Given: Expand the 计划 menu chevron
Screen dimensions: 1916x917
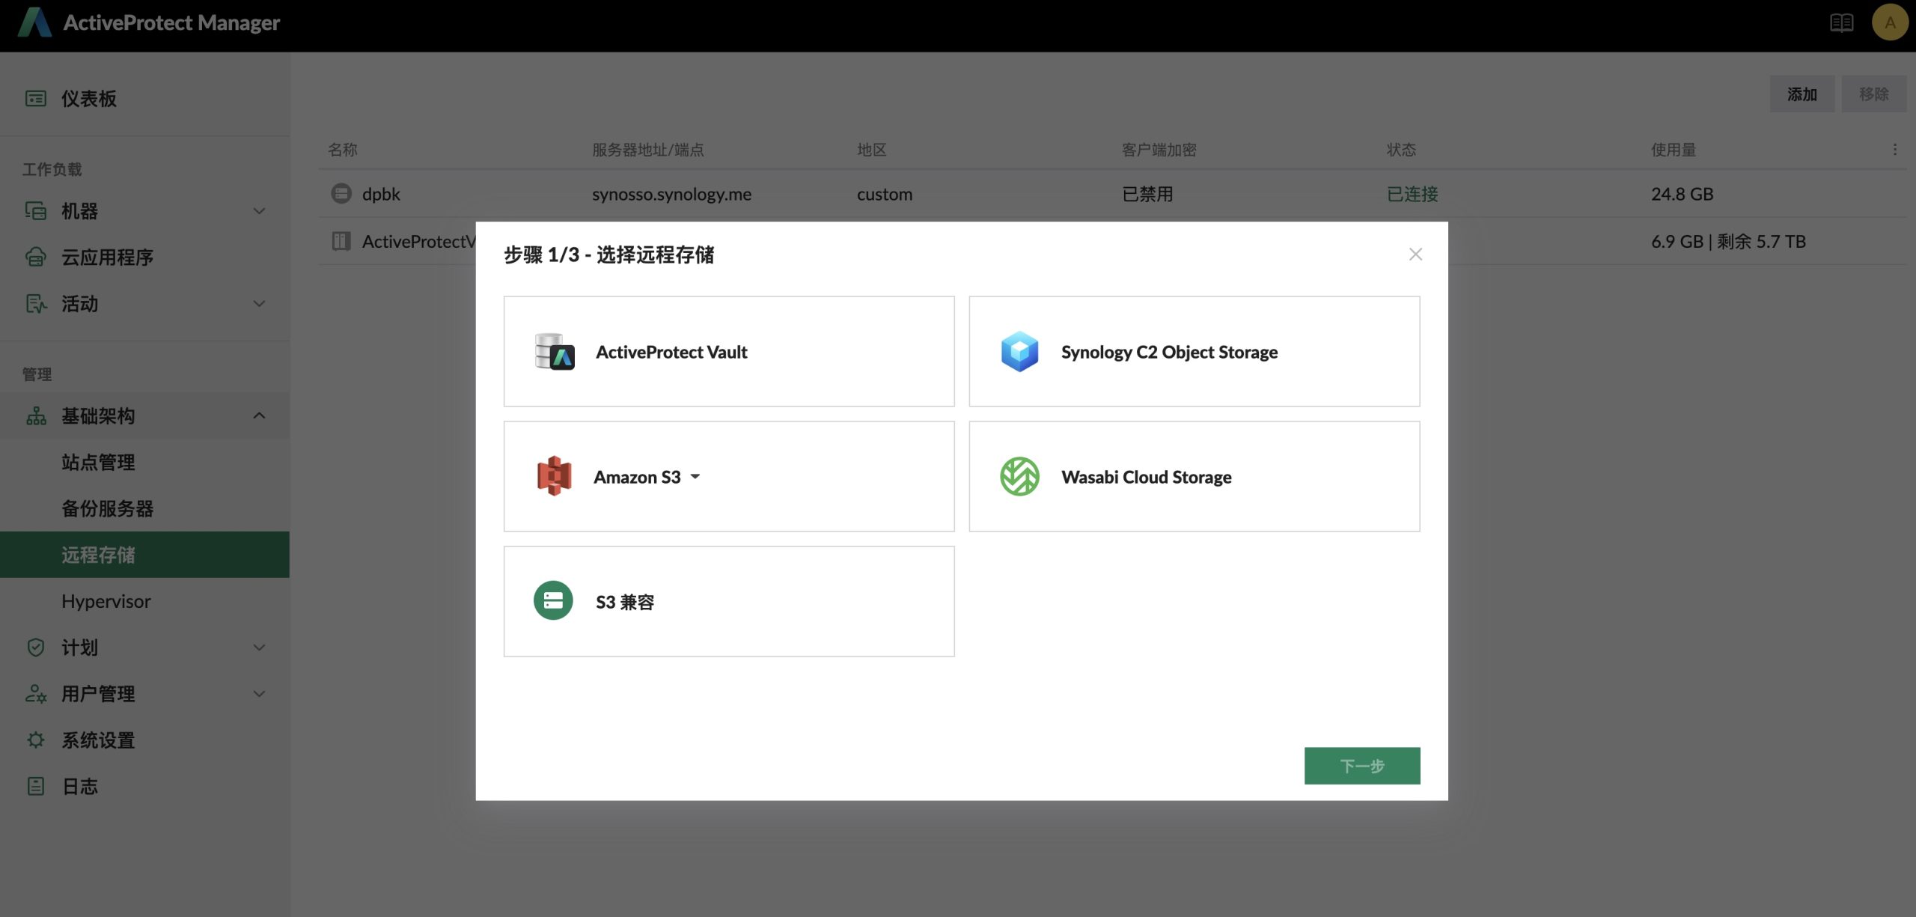Looking at the screenshot, I should click(x=259, y=648).
